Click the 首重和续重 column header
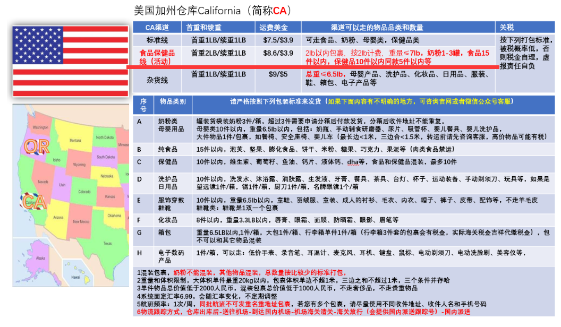The image size is (561, 327). [x=203, y=28]
